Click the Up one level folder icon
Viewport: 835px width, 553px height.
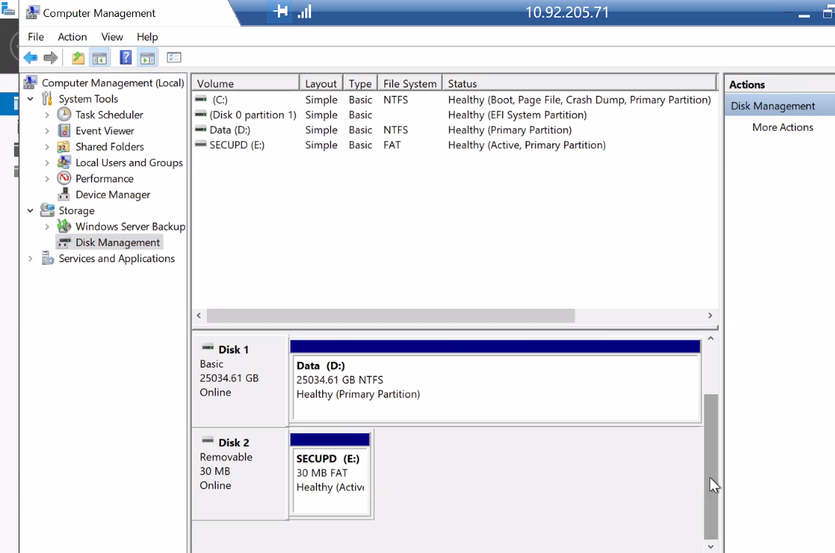78,58
